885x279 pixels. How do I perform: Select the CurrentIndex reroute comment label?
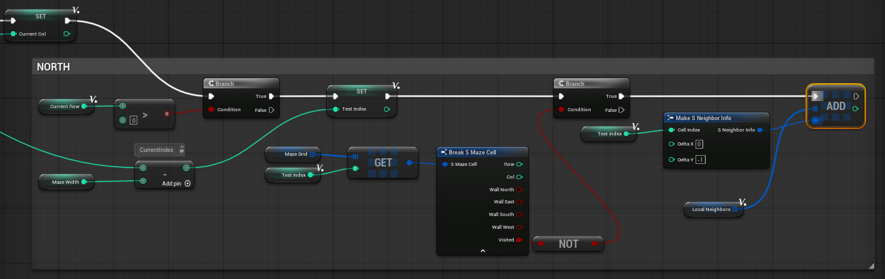[x=156, y=150]
